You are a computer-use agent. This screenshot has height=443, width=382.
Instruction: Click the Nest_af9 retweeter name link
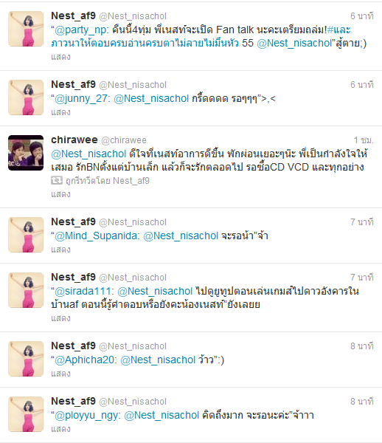(x=131, y=181)
